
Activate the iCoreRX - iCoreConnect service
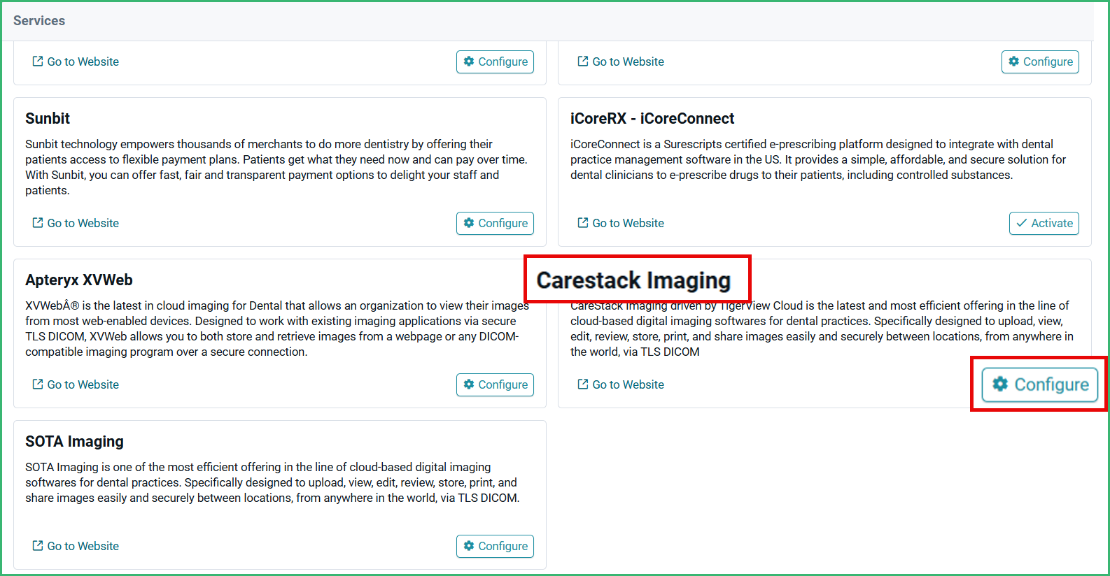pos(1044,223)
